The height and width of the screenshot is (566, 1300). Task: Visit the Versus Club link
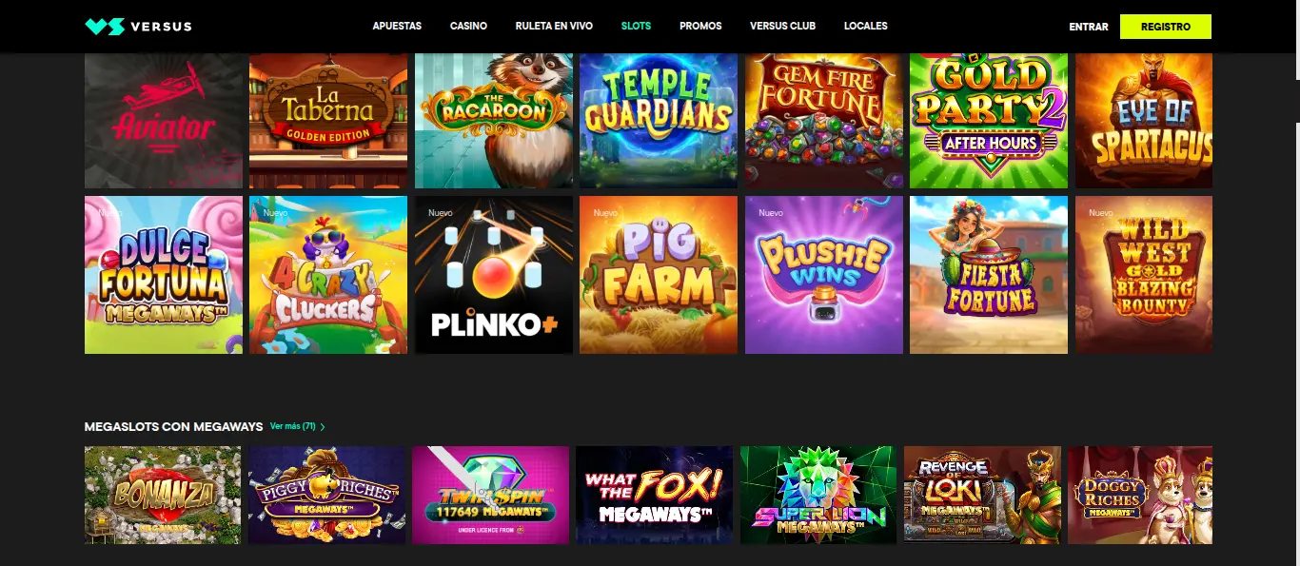coord(782,26)
